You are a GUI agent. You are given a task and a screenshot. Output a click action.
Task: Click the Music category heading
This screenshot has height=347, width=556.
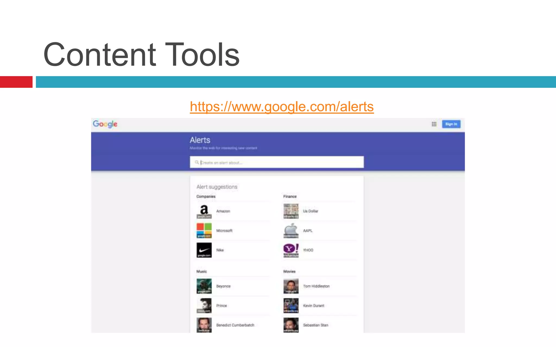coord(201,271)
